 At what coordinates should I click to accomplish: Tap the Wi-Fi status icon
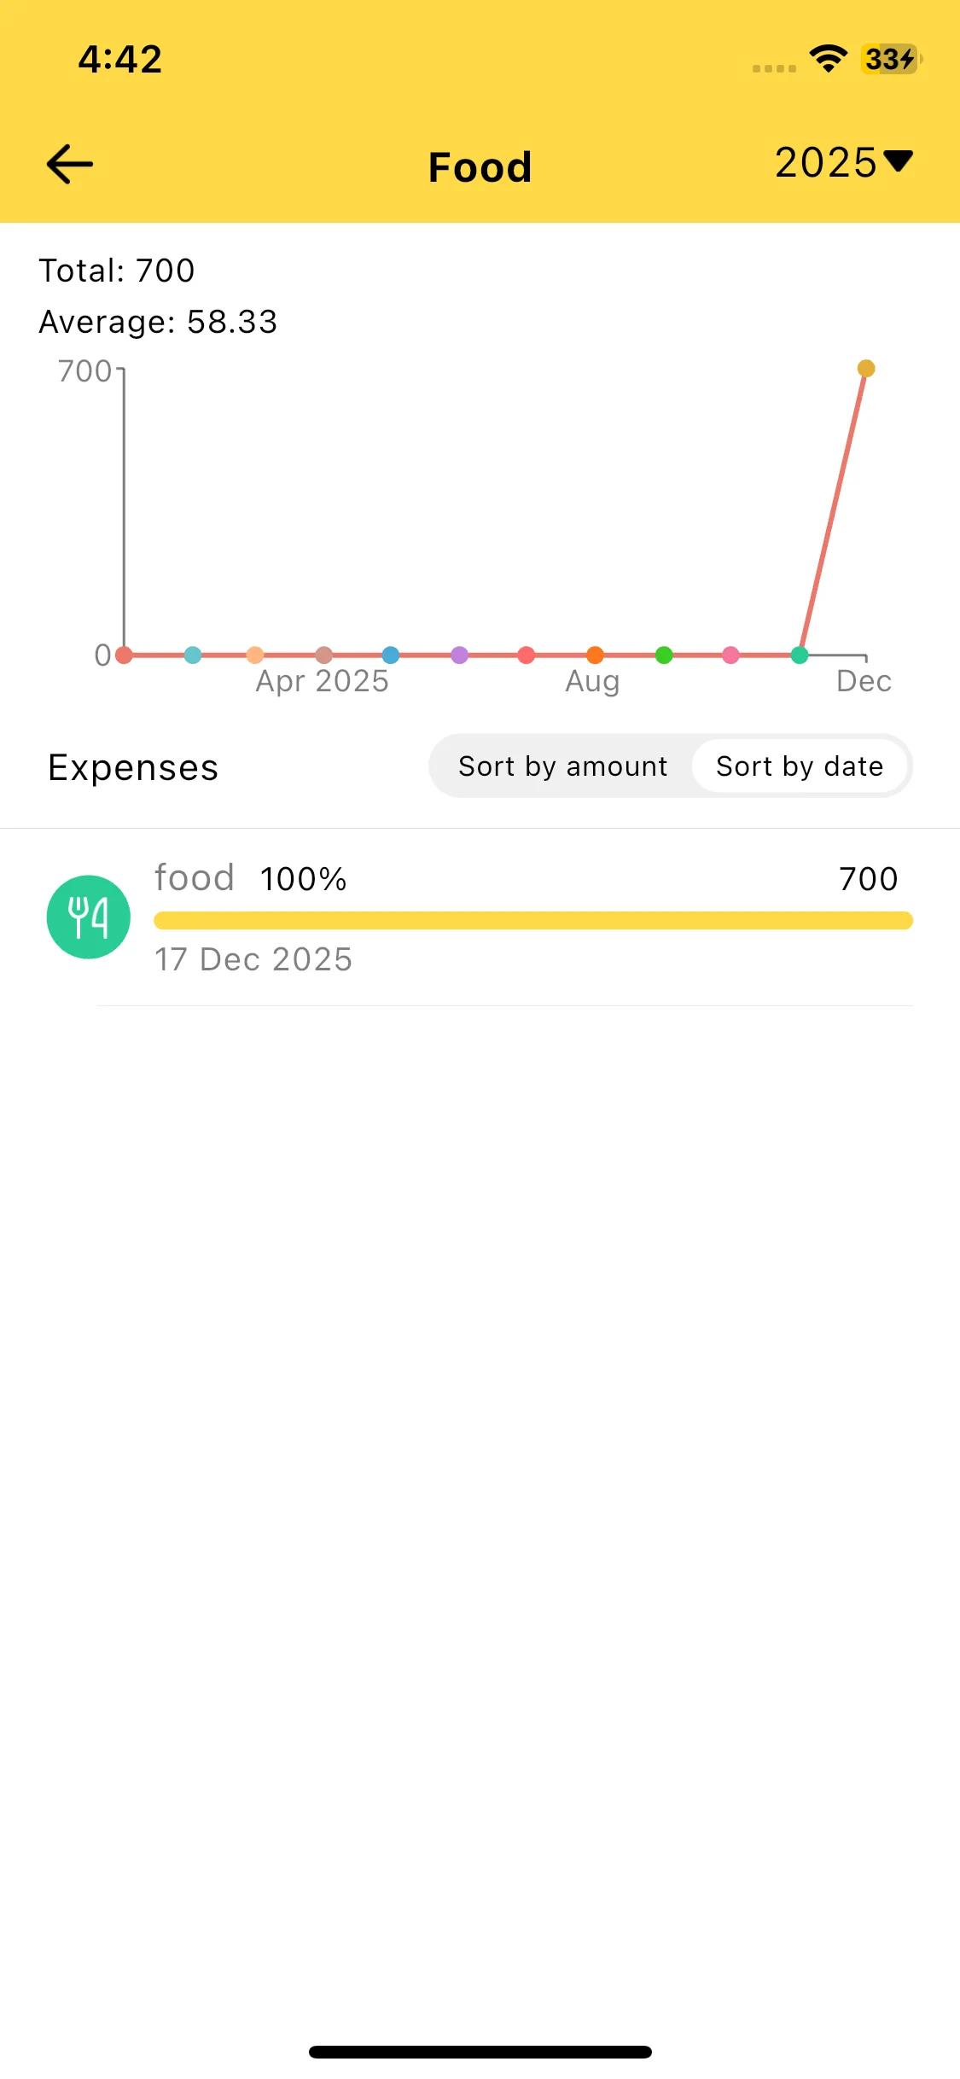click(828, 59)
